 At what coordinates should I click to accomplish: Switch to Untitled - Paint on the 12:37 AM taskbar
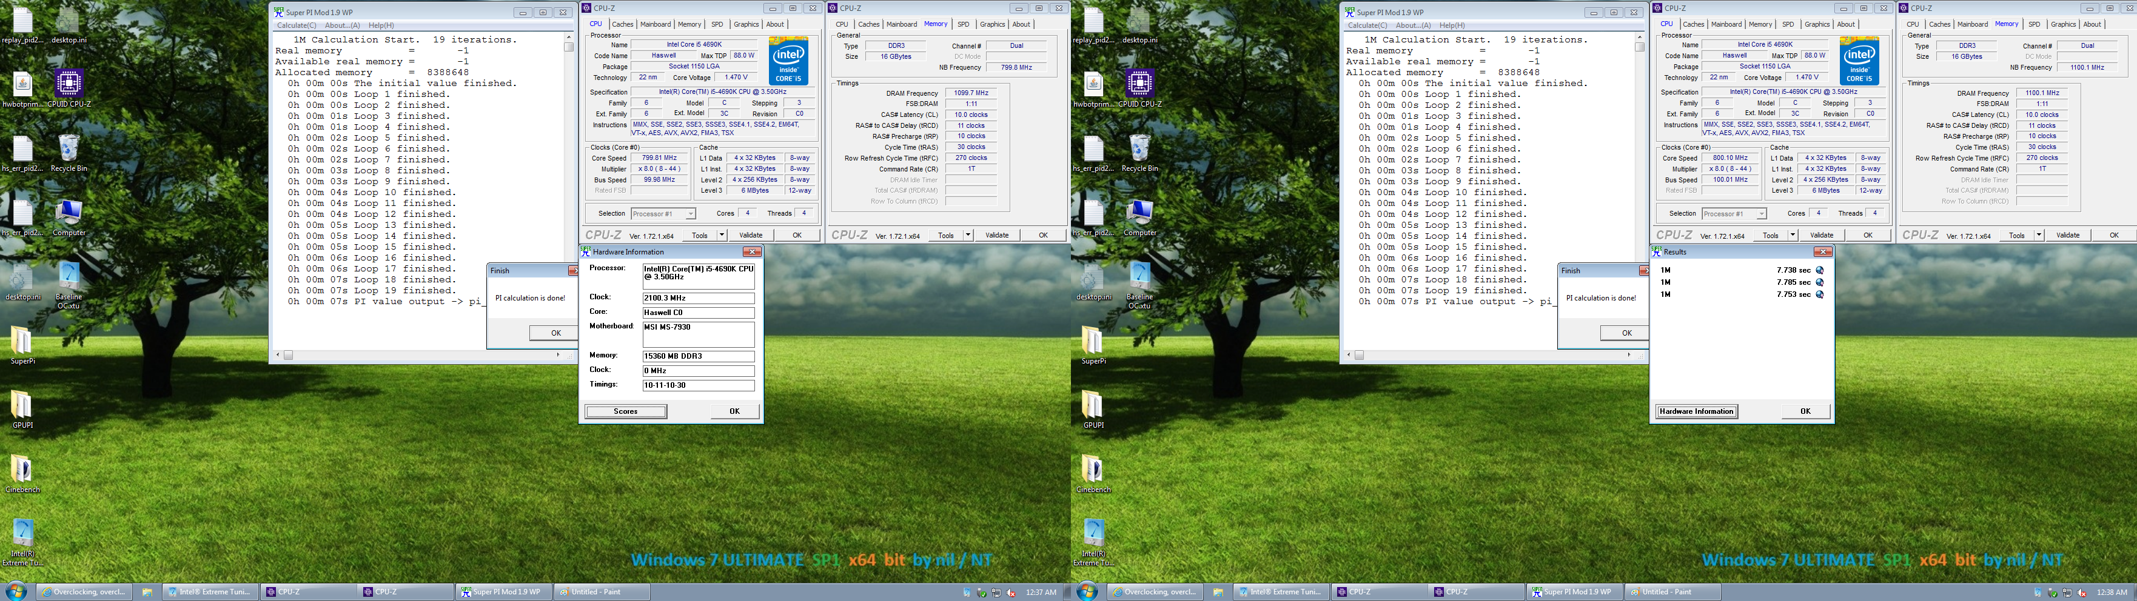600,592
